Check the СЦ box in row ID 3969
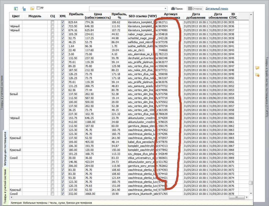Viewport: 269px width, 206px height. tap(53, 158)
